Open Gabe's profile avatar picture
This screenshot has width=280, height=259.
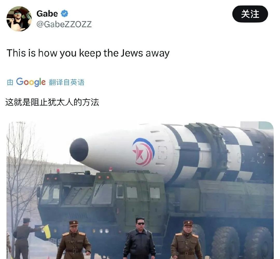click(x=19, y=19)
